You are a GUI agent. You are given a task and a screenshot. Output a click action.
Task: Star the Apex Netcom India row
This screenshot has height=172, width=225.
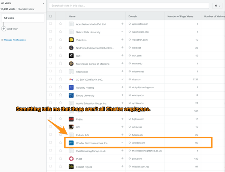click(60, 24)
